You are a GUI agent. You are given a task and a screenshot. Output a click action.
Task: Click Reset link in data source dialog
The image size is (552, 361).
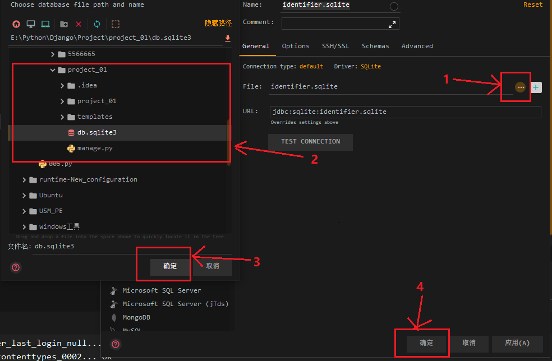point(533,4)
